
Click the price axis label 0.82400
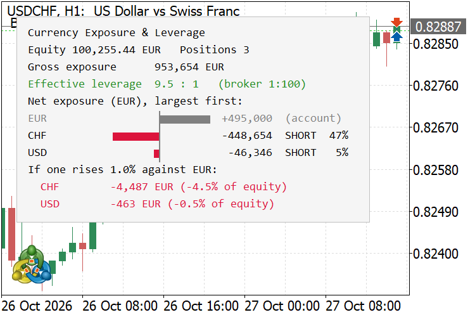pyautogui.click(x=436, y=254)
